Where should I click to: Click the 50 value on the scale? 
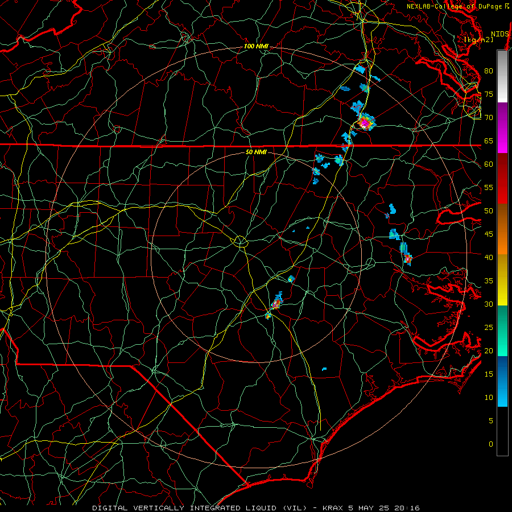click(x=489, y=211)
